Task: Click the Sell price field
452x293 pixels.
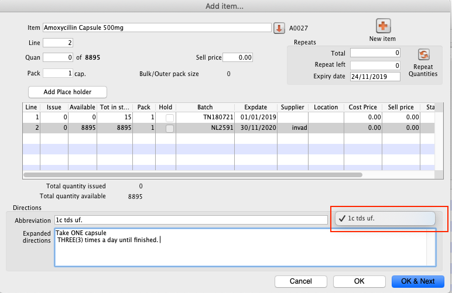Action: 237,57
